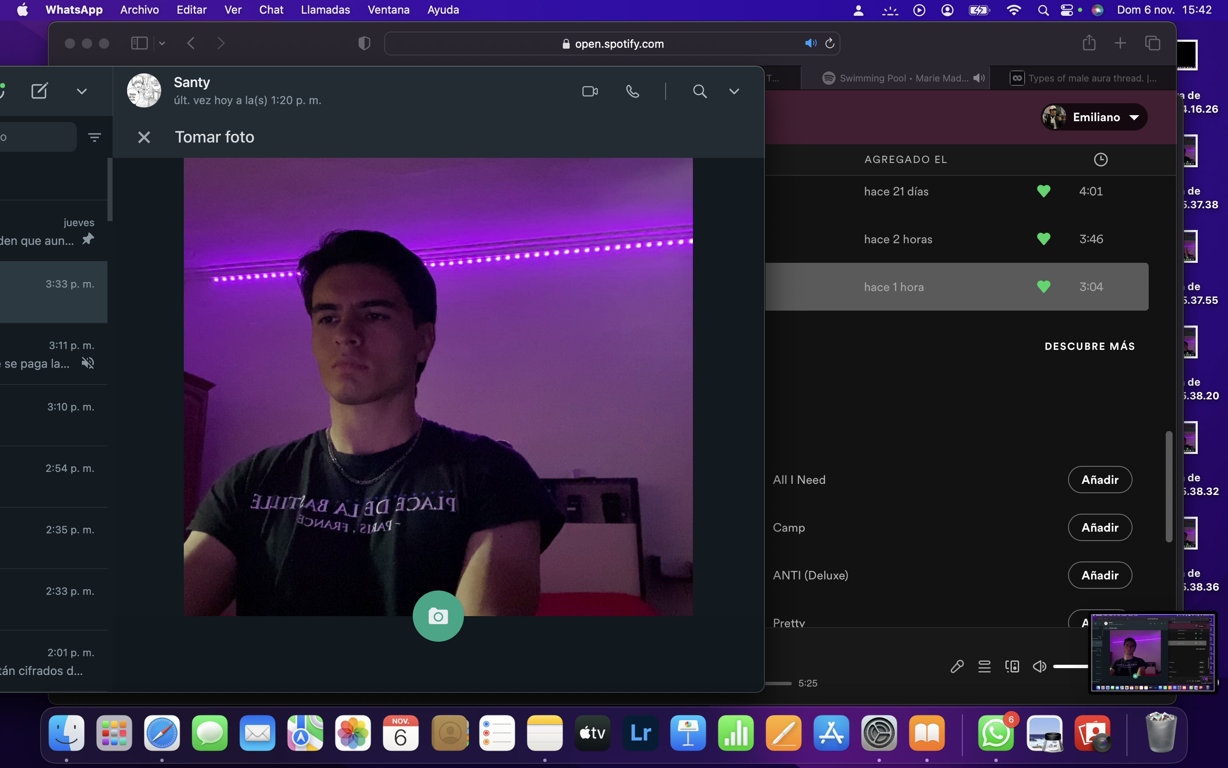Filter the chat list
The image size is (1228, 768).
tap(94, 137)
